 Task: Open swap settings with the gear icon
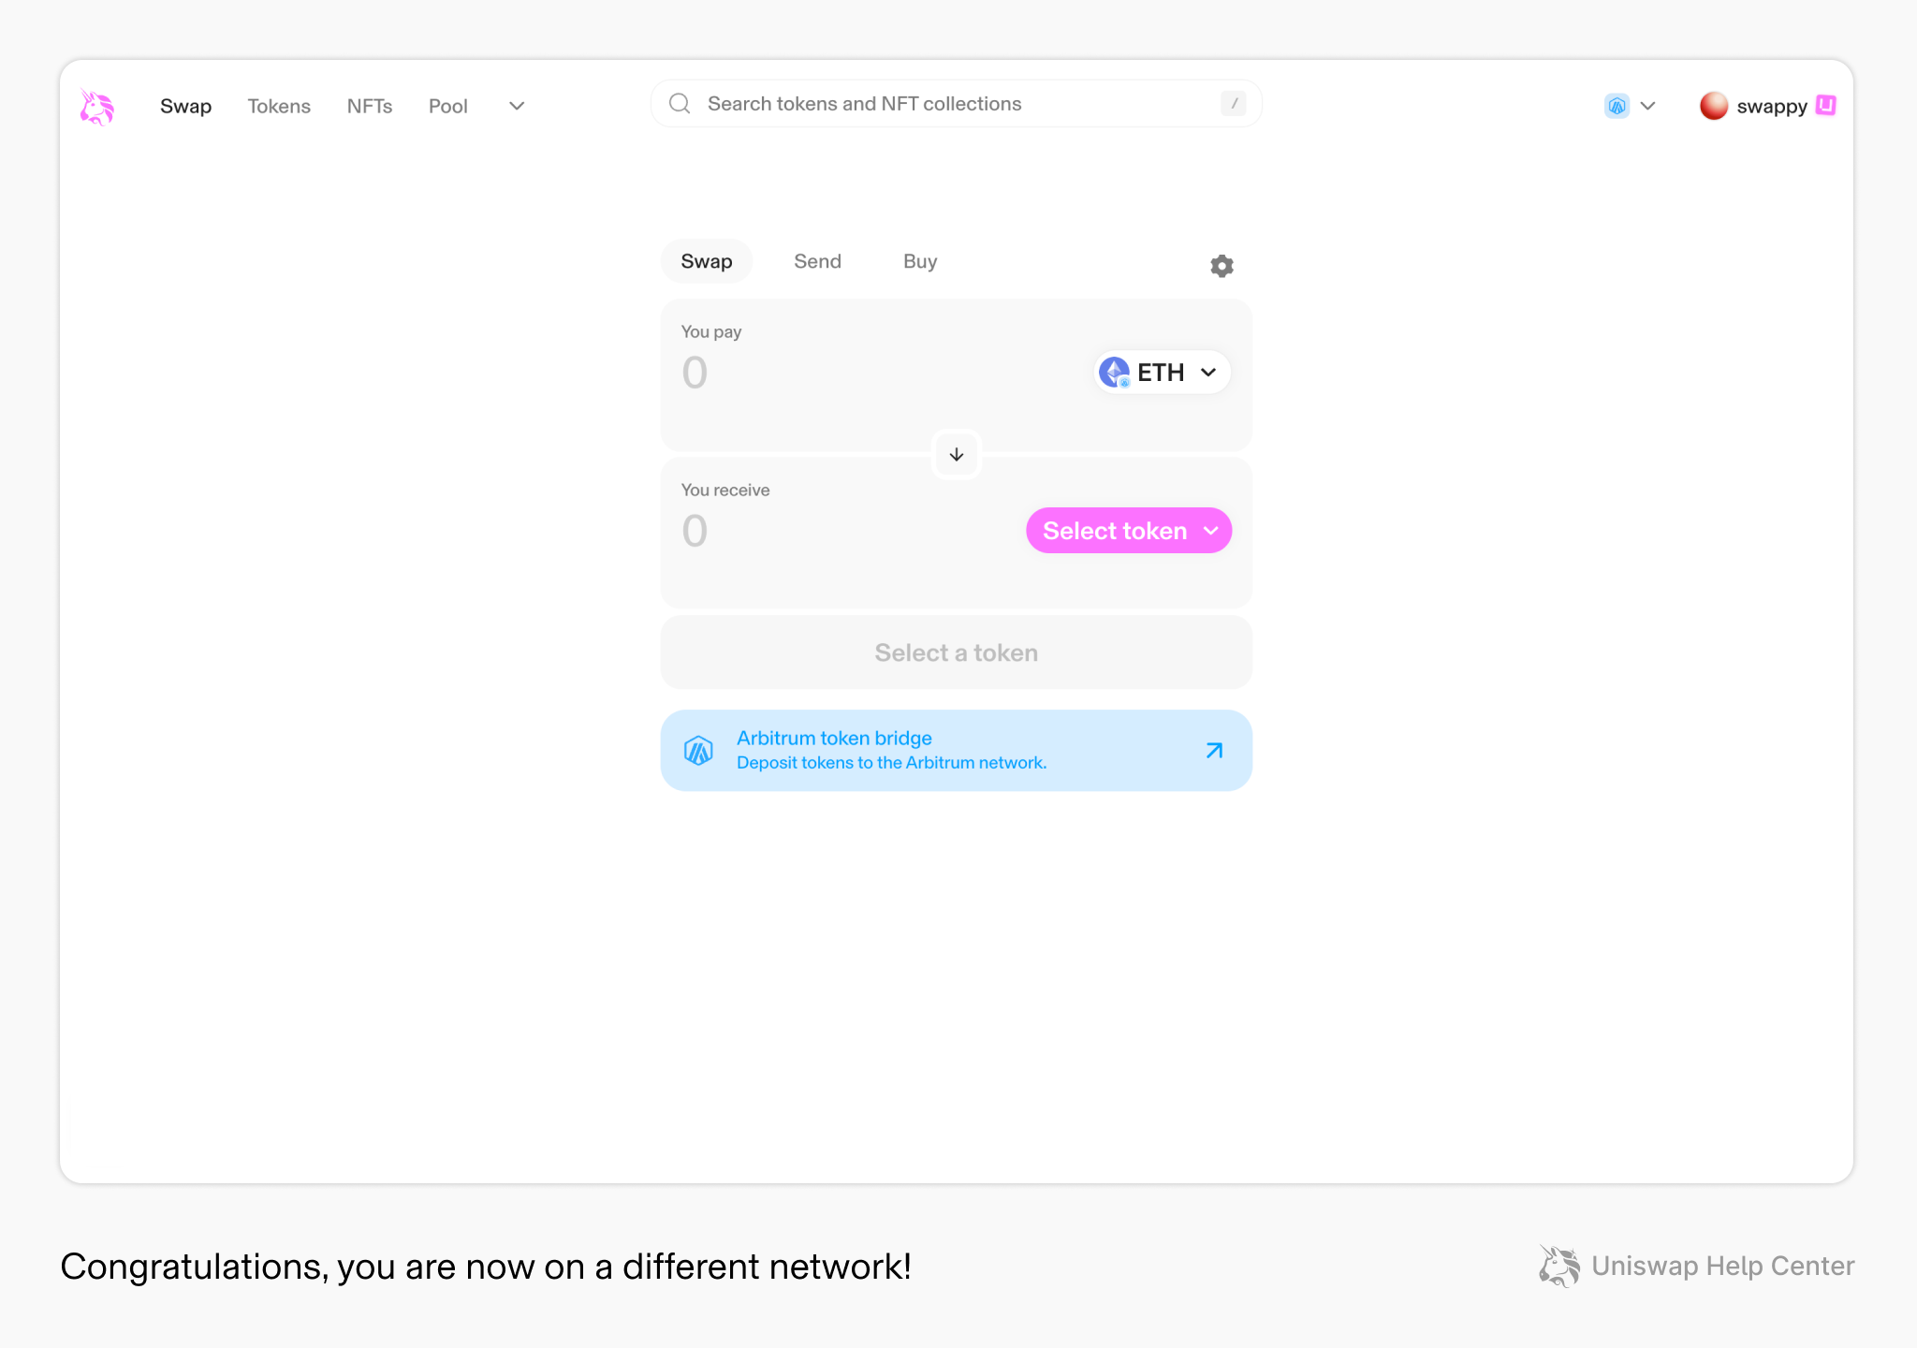point(1221,265)
